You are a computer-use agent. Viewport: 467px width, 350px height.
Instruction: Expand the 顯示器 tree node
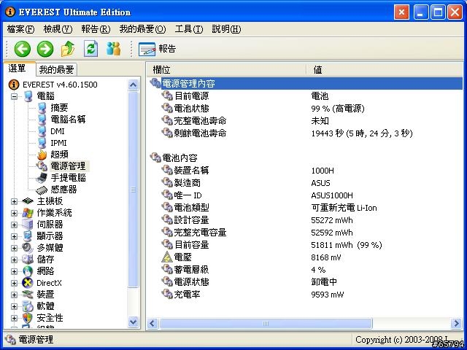pos(14,236)
